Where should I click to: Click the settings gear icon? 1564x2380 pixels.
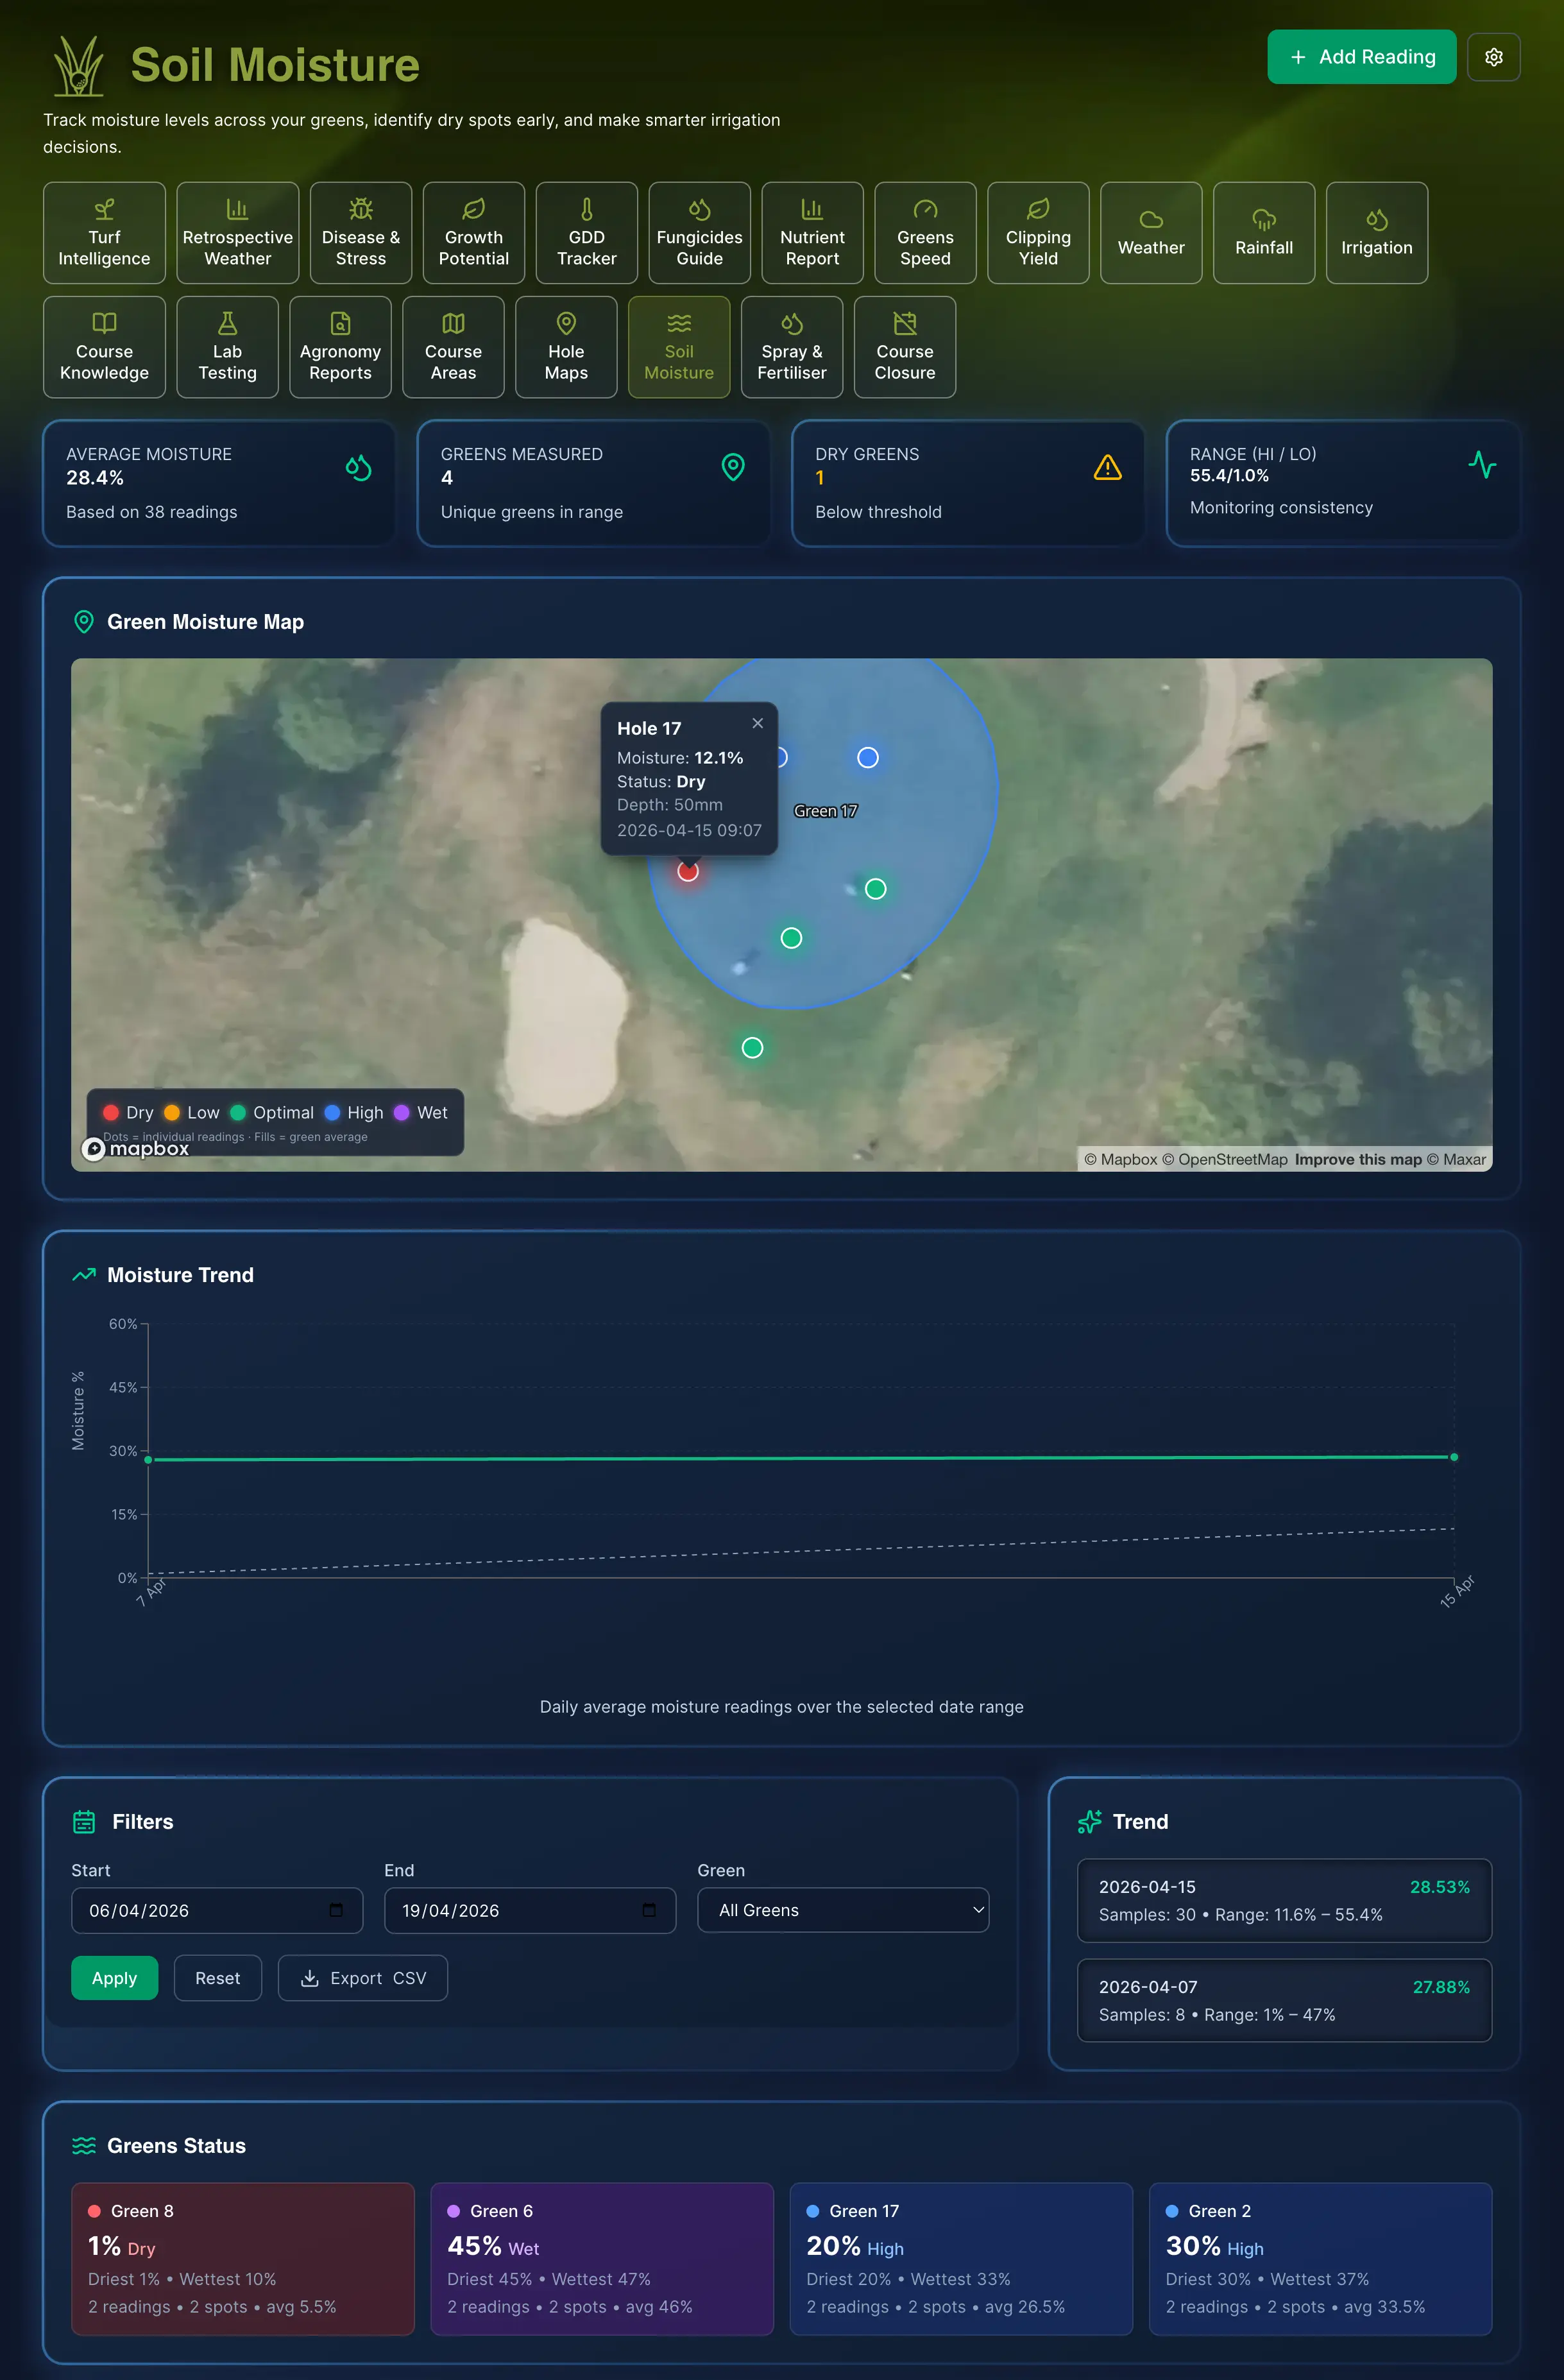(1493, 57)
